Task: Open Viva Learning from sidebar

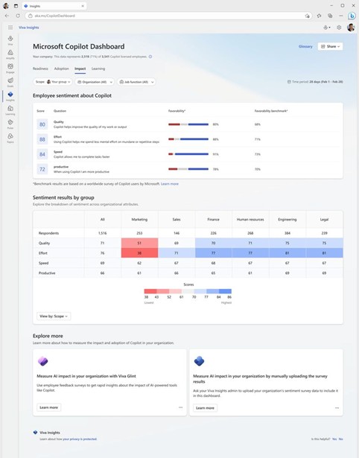Action: 10,109
